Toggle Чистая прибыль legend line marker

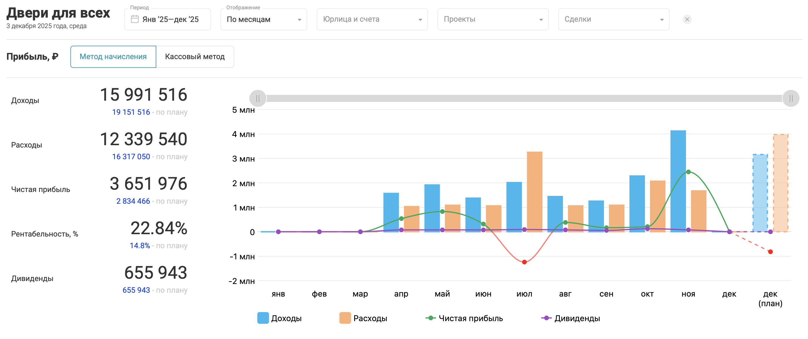point(431,318)
